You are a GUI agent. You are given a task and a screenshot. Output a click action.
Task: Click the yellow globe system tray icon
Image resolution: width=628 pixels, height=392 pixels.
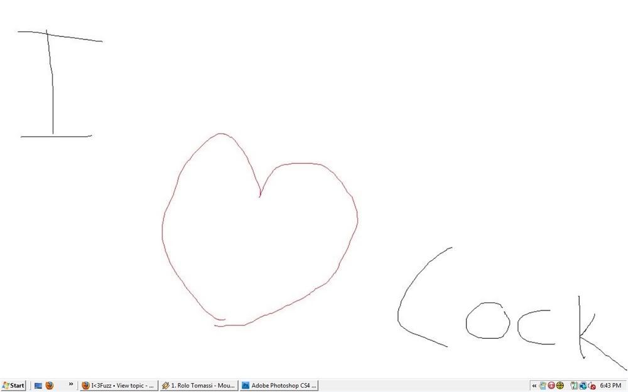pyautogui.click(x=560, y=386)
